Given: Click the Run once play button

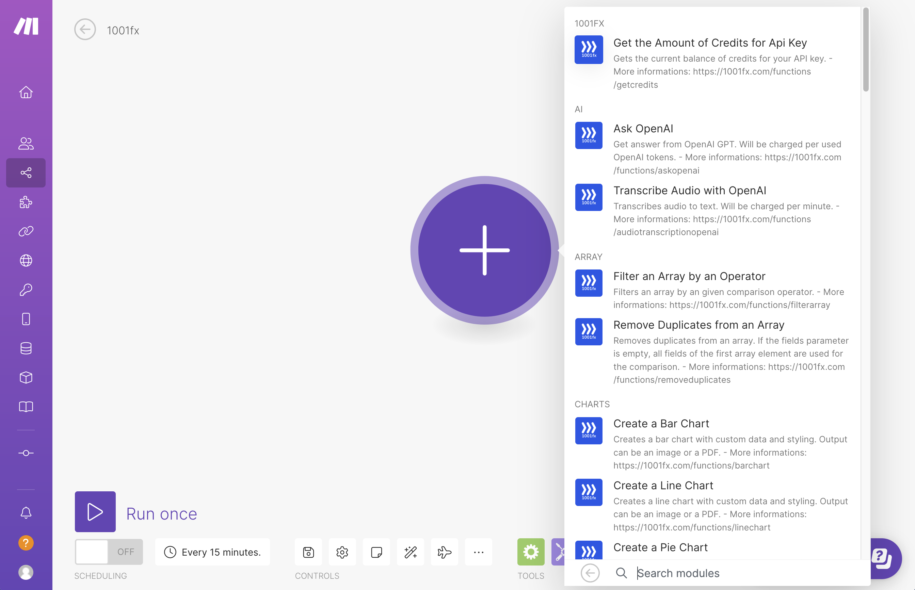Looking at the screenshot, I should click(x=95, y=511).
